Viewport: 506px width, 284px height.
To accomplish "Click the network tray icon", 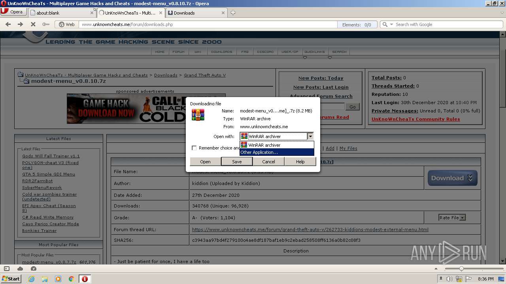I will pyautogui.click(x=459, y=279).
